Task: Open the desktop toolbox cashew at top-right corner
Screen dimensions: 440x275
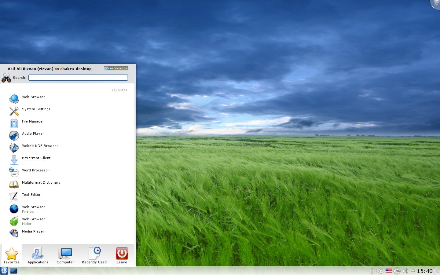Action: 435,4
